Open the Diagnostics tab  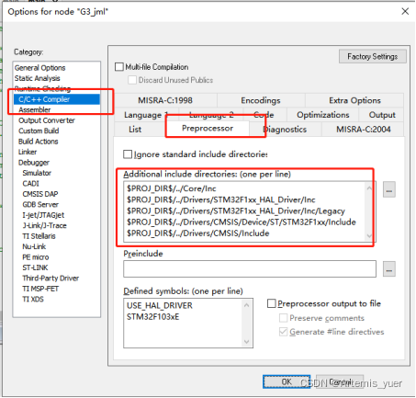point(286,130)
